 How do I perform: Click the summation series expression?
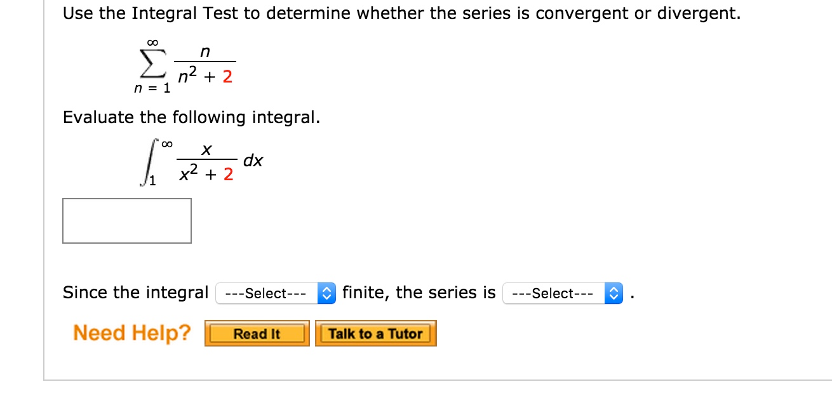[184, 67]
